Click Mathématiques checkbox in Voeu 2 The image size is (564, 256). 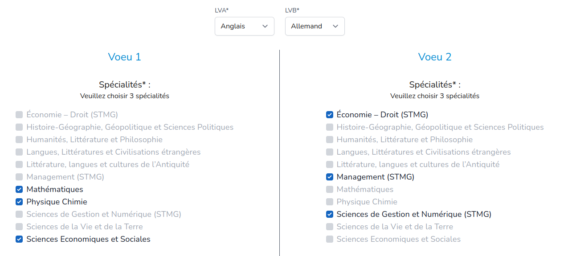pyautogui.click(x=330, y=189)
